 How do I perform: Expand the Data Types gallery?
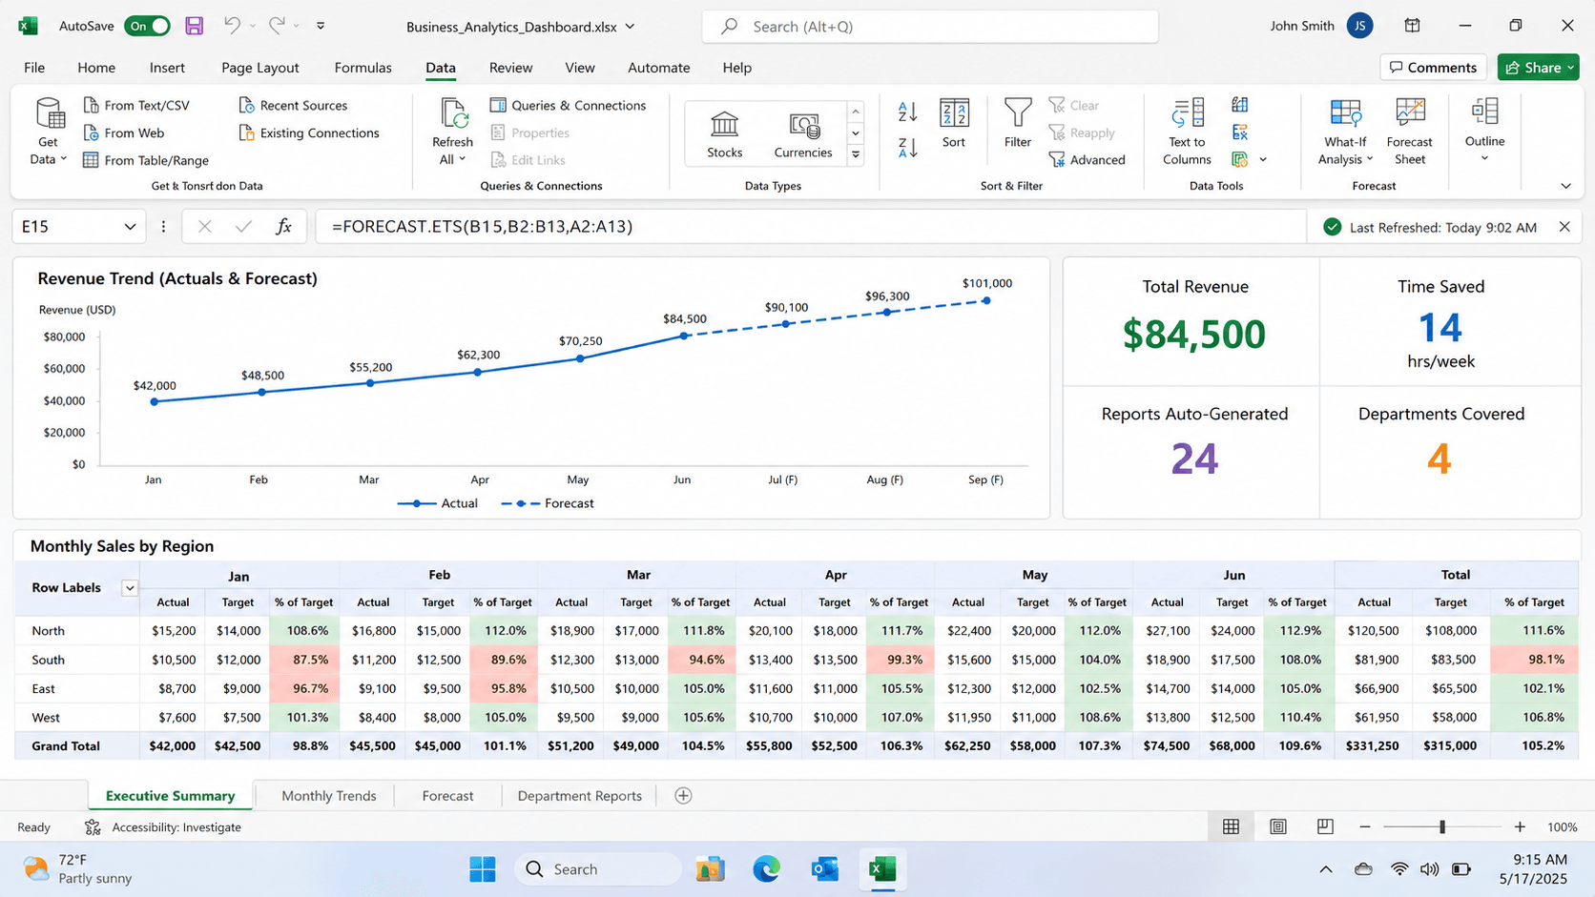(856, 154)
